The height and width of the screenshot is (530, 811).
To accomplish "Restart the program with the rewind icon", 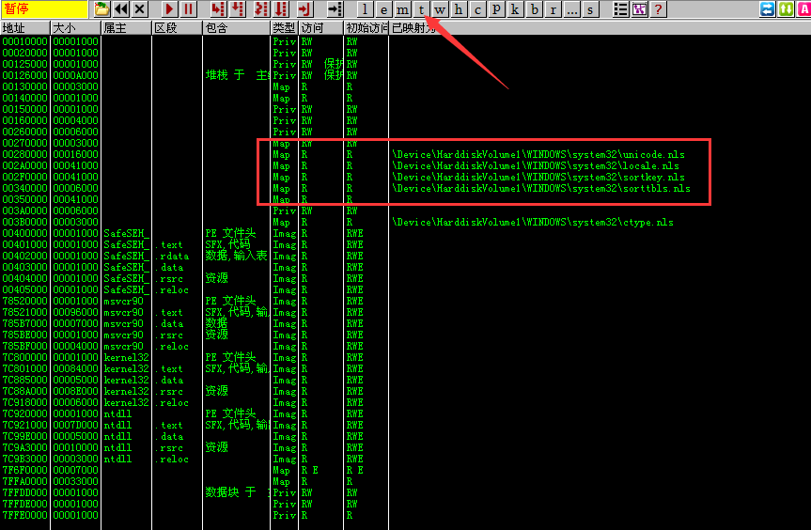I will point(121,9).
